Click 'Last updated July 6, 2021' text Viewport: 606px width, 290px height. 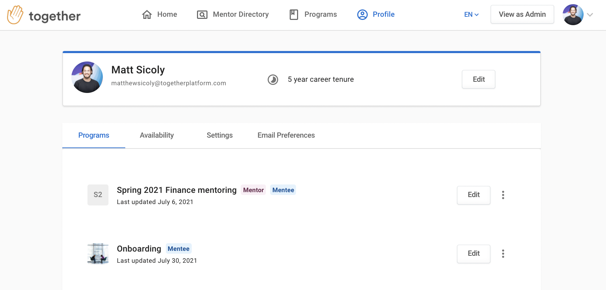(x=155, y=202)
